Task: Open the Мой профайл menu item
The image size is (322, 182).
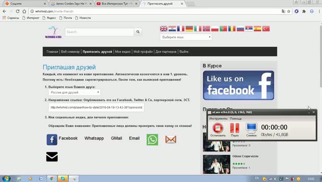Action: tap(143, 52)
